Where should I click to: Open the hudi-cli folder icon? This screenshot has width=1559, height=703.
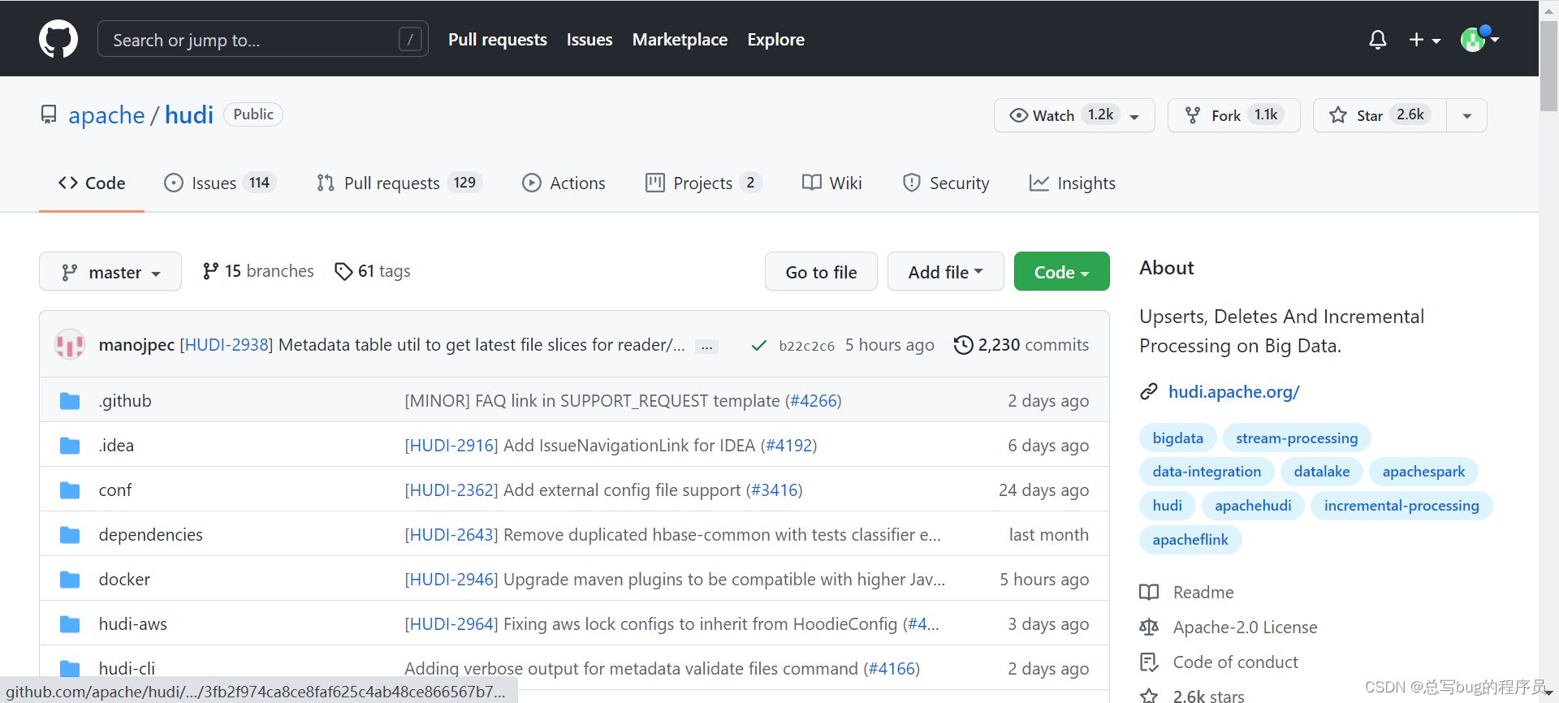[70, 669]
